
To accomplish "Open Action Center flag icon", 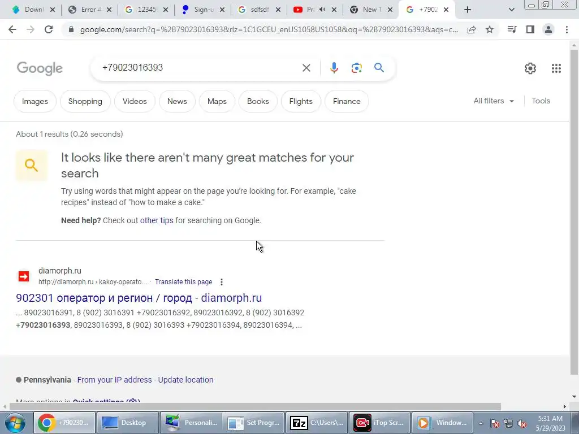I will [x=495, y=424].
